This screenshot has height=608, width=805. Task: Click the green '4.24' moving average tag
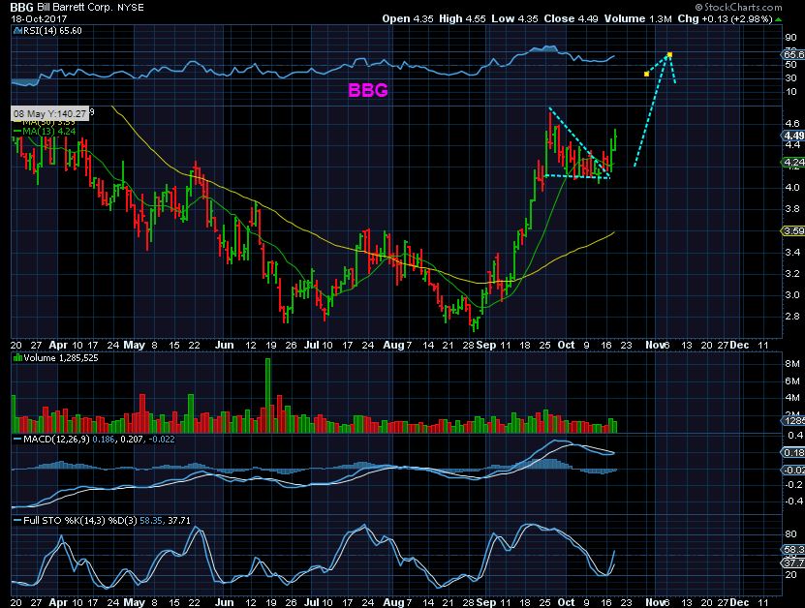(793, 163)
